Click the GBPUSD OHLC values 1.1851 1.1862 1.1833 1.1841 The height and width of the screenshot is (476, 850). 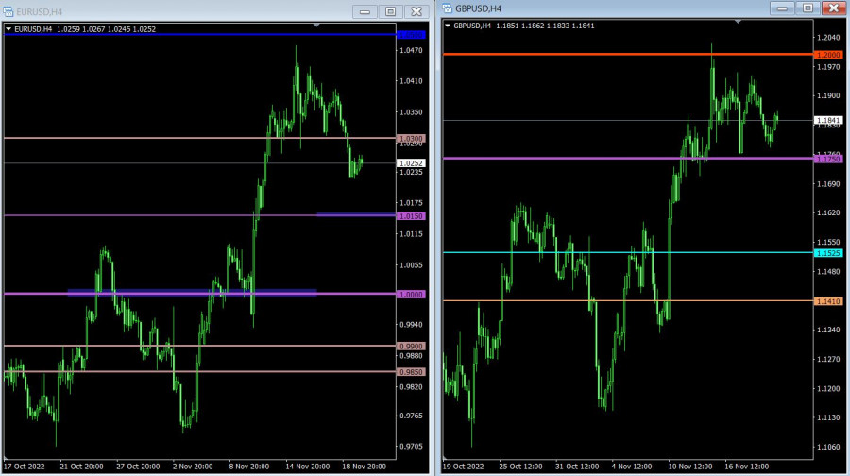[x=545, y=25]
